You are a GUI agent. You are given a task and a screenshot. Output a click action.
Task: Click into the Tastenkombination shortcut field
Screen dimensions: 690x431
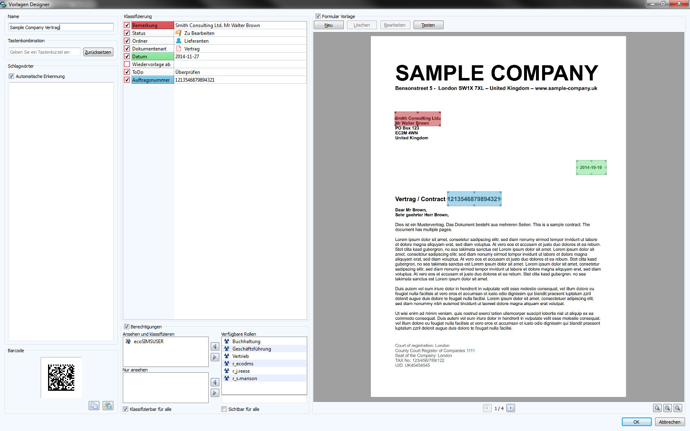[x=44, y=52]
